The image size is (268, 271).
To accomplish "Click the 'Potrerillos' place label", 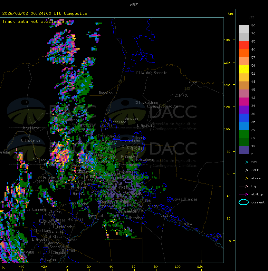I will point(54,178).
